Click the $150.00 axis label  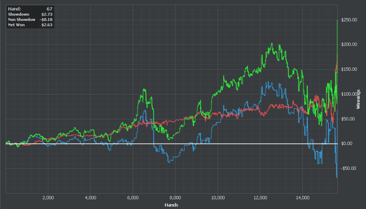(349, 69)
